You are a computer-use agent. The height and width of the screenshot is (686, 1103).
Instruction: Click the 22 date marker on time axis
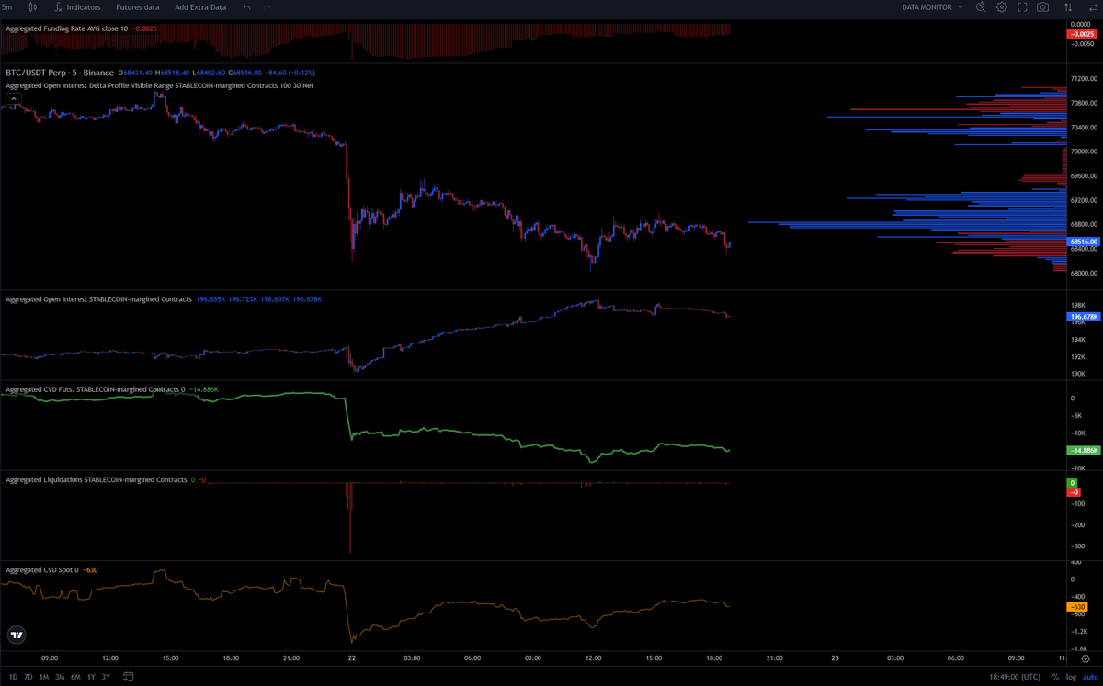point(351,658)
